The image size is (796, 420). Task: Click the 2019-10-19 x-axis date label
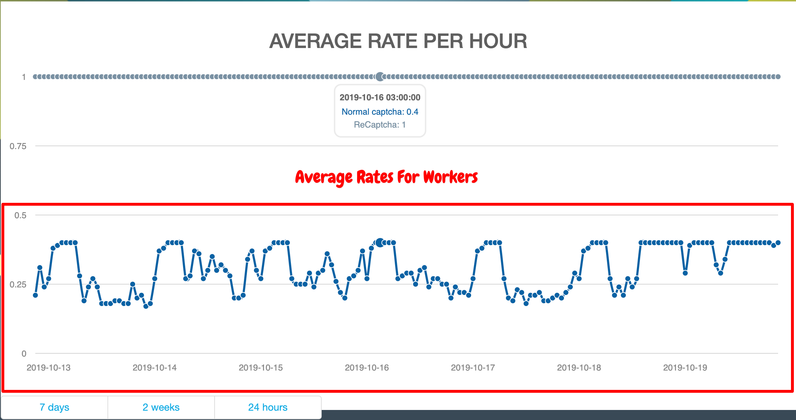(685, 367)
